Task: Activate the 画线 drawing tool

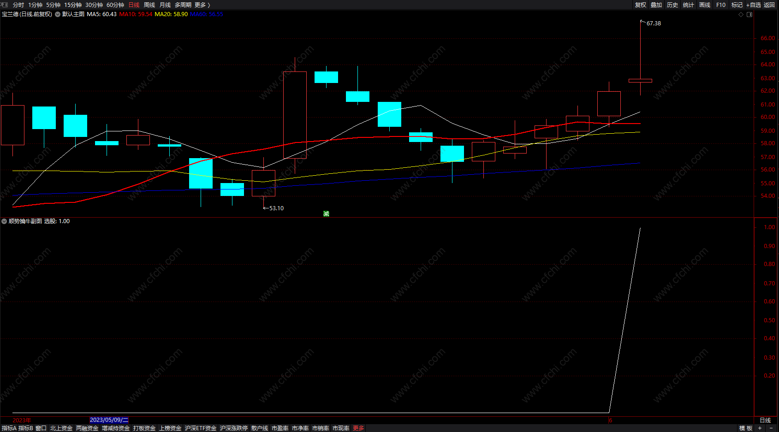Action: 705,5
